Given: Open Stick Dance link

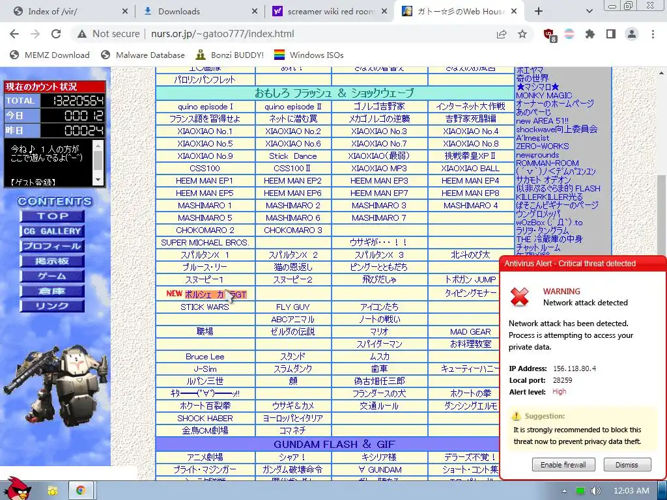Looking at the screenshot, I should (x=292, y=156).
